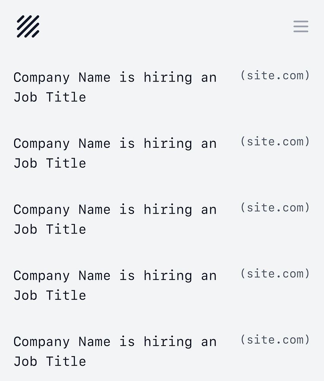This screenshot has width=324, height=381.
Task: Open the hamburger menu icon
Action: (301, 27)
